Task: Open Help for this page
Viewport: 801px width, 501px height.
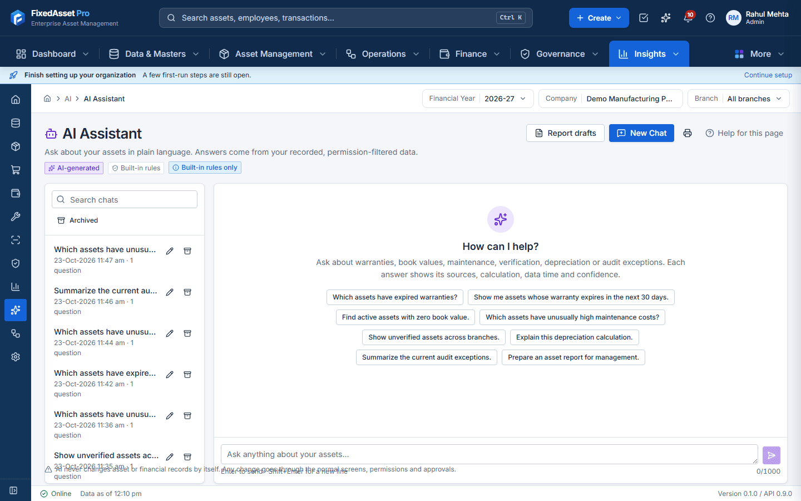Action: tap(744, 133)
